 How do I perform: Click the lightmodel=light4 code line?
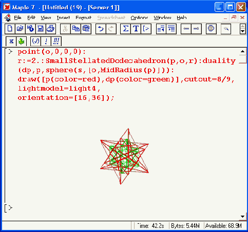click(59, 89)
